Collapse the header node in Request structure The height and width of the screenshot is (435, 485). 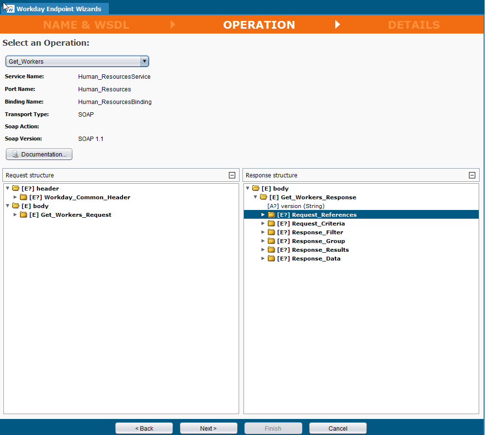coord(8,189)
